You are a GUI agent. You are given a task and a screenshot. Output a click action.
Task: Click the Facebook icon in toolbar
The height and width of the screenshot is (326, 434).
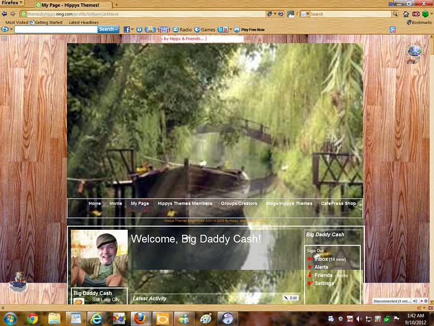pyautogui.click(x=126, y=29)
